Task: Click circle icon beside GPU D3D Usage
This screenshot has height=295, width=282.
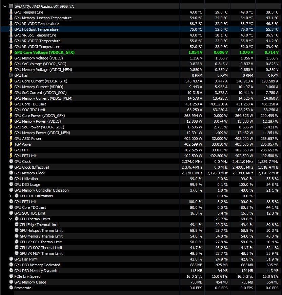Action: click(x=11, y=184)
